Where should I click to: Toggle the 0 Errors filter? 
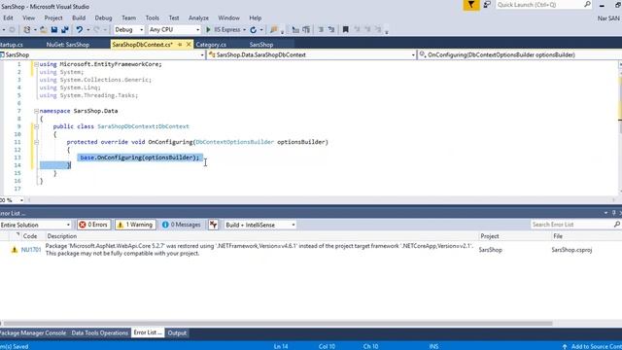coord(94,225)
